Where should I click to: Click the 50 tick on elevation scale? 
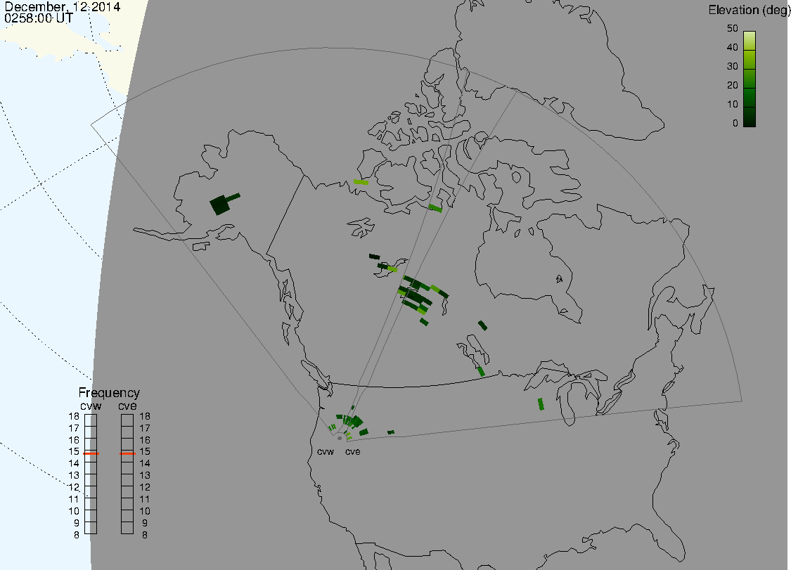point(733,29)
